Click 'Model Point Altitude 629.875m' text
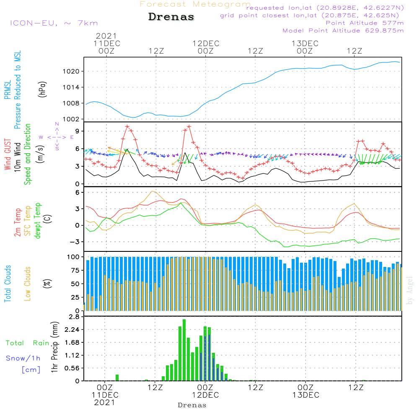 pyautogui.click(x=343, y=31)
